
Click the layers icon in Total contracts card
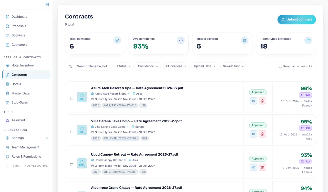(x=117, y=40)
